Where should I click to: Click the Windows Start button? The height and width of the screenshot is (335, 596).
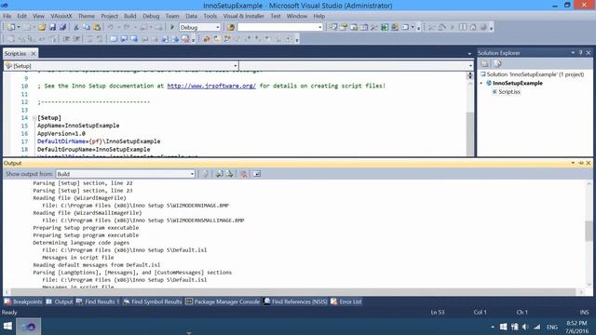7,327
